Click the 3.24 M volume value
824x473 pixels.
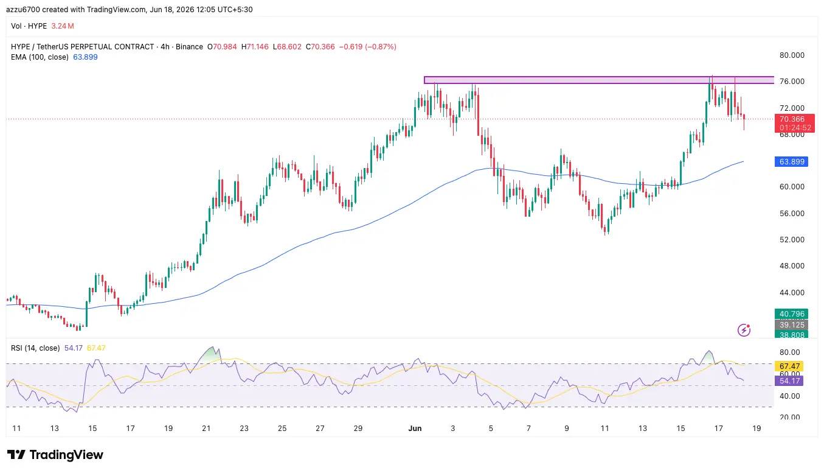click(x=62, y=26)
